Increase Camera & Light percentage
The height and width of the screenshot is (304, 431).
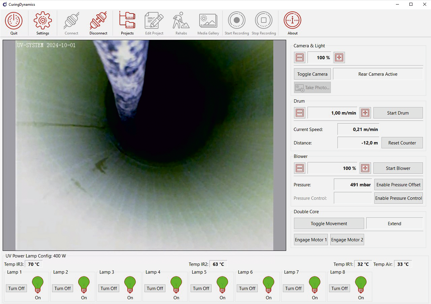[339, 57]
